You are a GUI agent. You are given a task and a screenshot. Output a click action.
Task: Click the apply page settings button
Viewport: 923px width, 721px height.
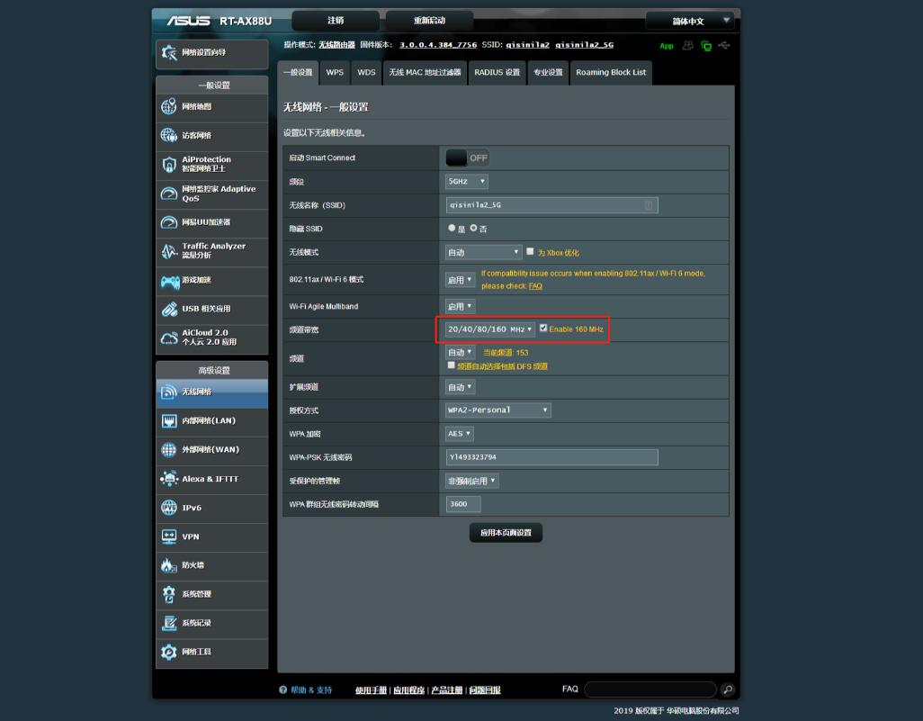point(506,533)
